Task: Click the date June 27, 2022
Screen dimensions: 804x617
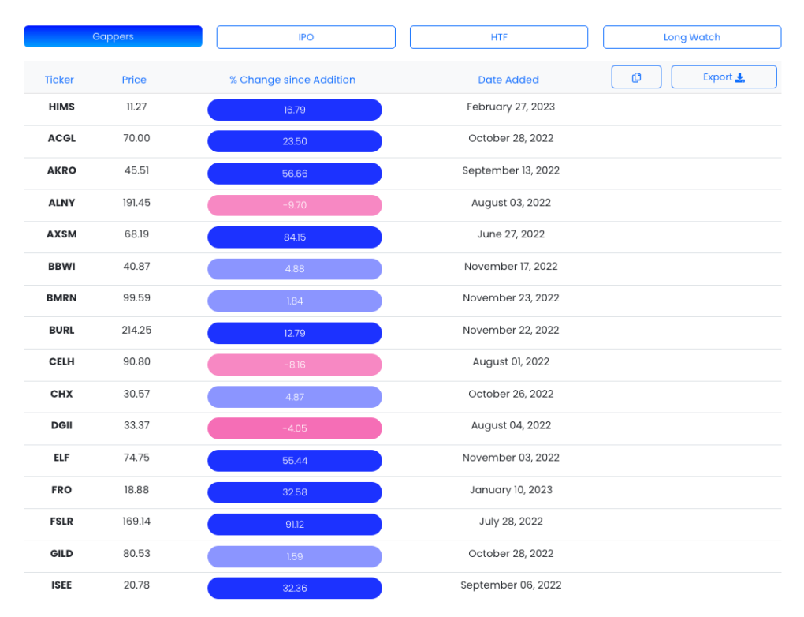Action: (511, 234)
